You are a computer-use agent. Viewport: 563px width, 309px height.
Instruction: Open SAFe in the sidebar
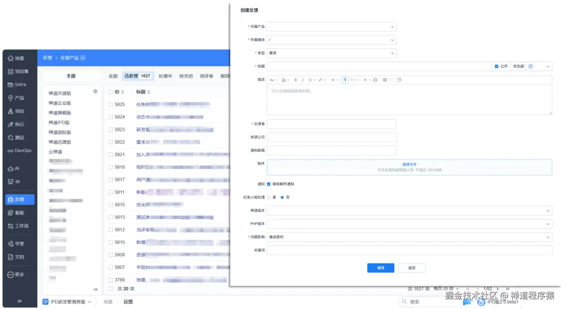click(17, 85)
